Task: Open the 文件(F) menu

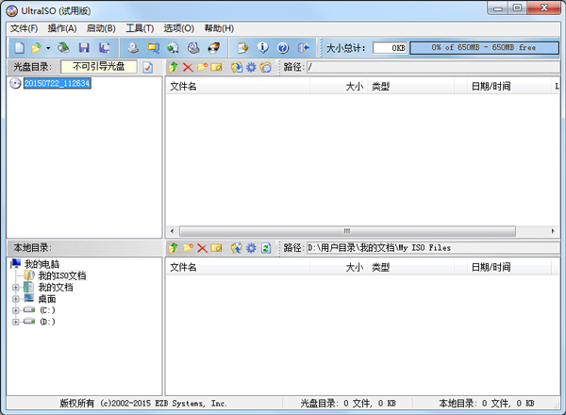Action: click(23, 28)
